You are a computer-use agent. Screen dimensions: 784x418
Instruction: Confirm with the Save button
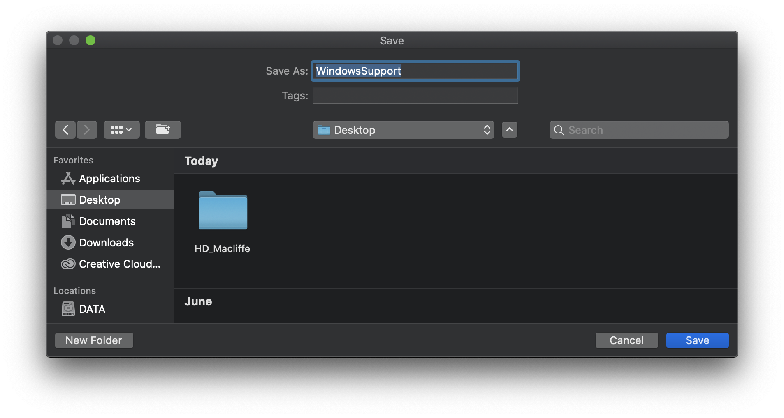(x=697, y=340)
